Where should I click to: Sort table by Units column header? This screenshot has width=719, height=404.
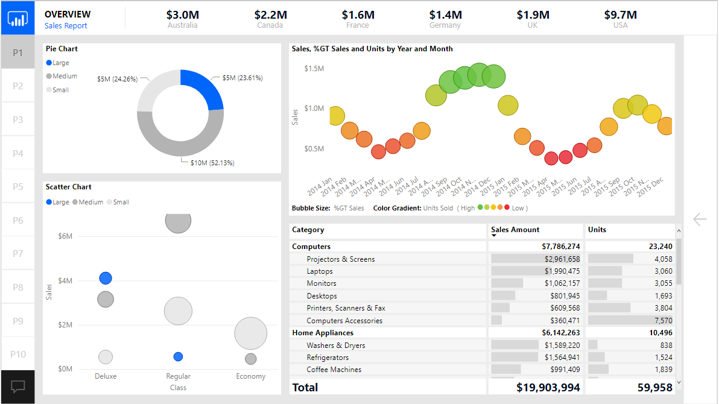[x=597, y=230]
